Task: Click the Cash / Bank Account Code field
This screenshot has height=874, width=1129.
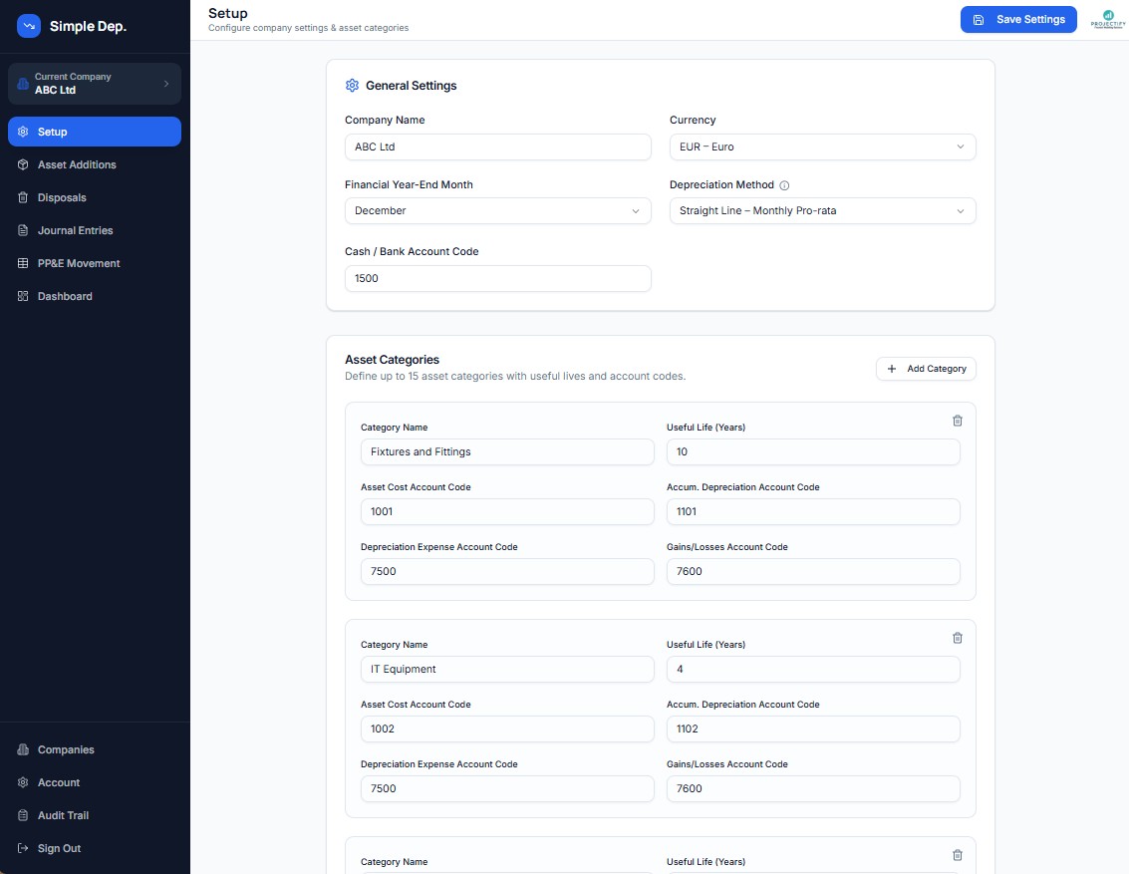Action: point(497,279)
